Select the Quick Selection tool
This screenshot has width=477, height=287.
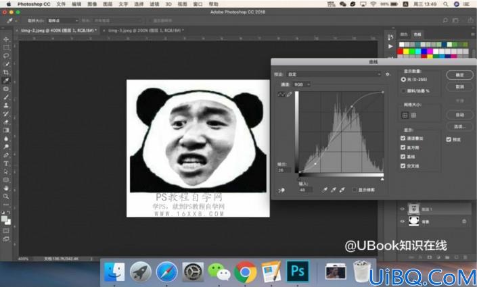[6, 64]
